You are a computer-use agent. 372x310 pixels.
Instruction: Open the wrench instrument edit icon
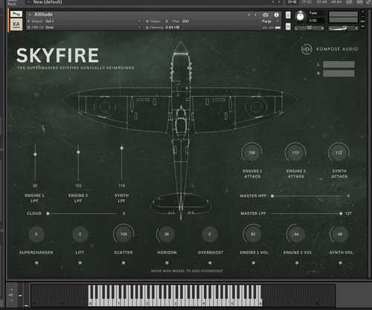pyautogui.click(x=16, y=14)
